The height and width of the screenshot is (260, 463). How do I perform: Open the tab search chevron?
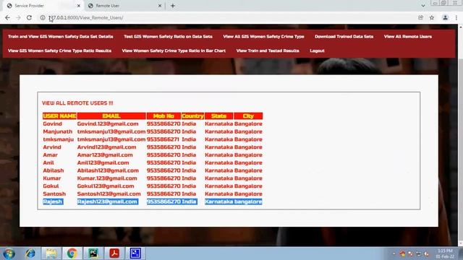tap(423, 6)
